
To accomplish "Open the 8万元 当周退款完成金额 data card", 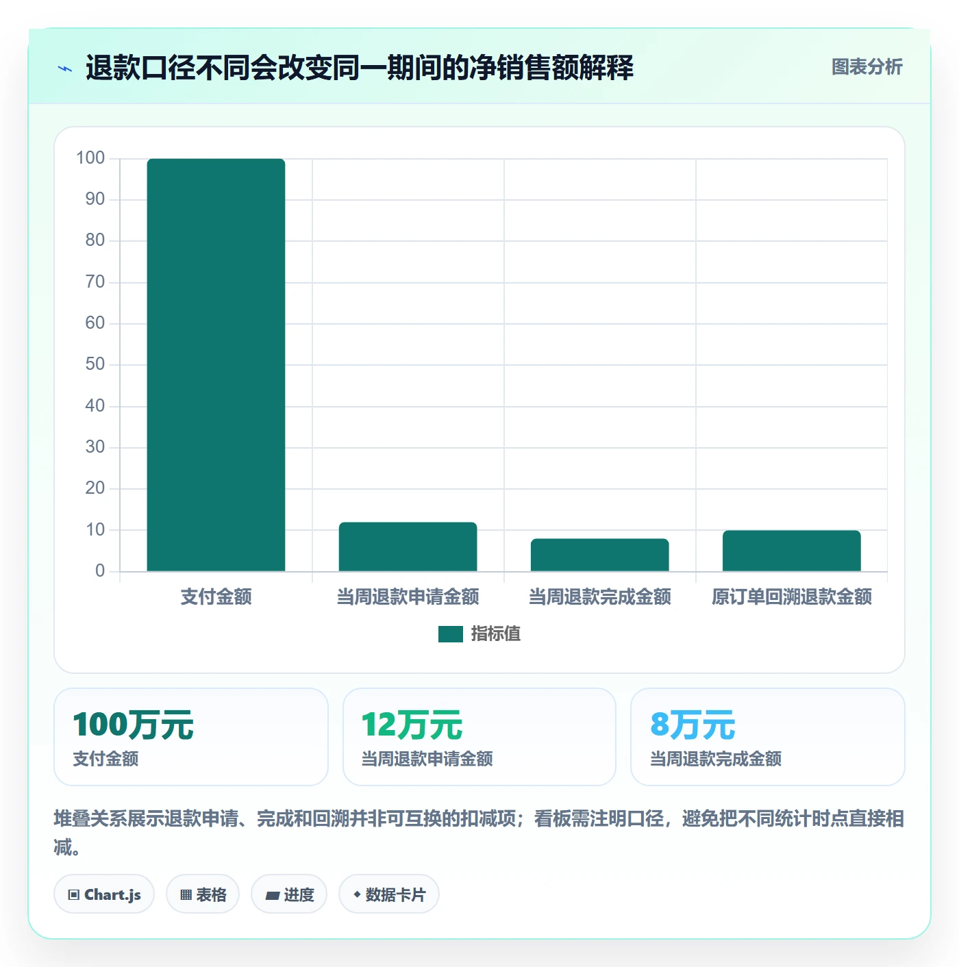I will [x=768, y=737].
